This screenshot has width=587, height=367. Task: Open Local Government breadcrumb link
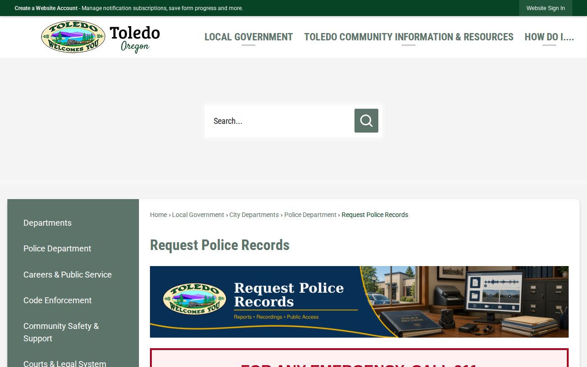198,215
